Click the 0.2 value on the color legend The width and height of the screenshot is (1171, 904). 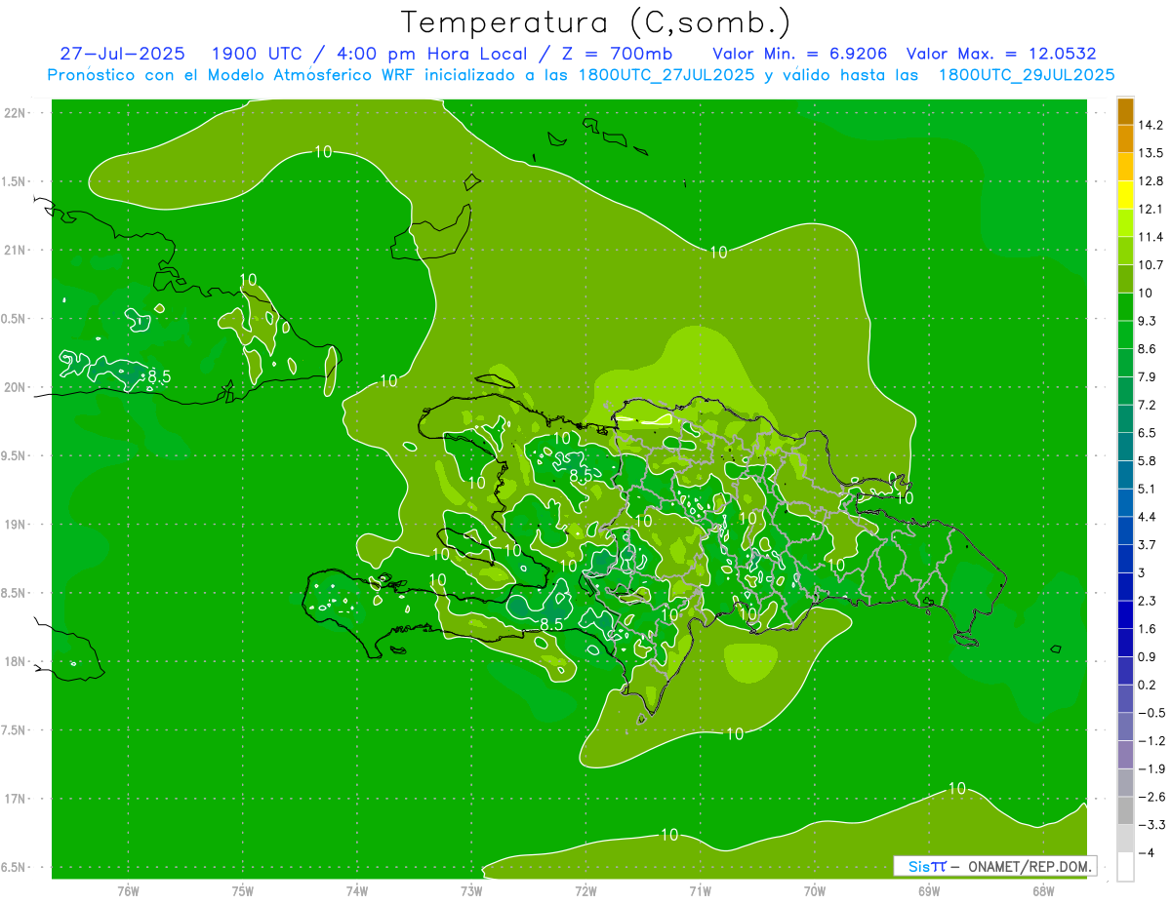coord(1149,685)
